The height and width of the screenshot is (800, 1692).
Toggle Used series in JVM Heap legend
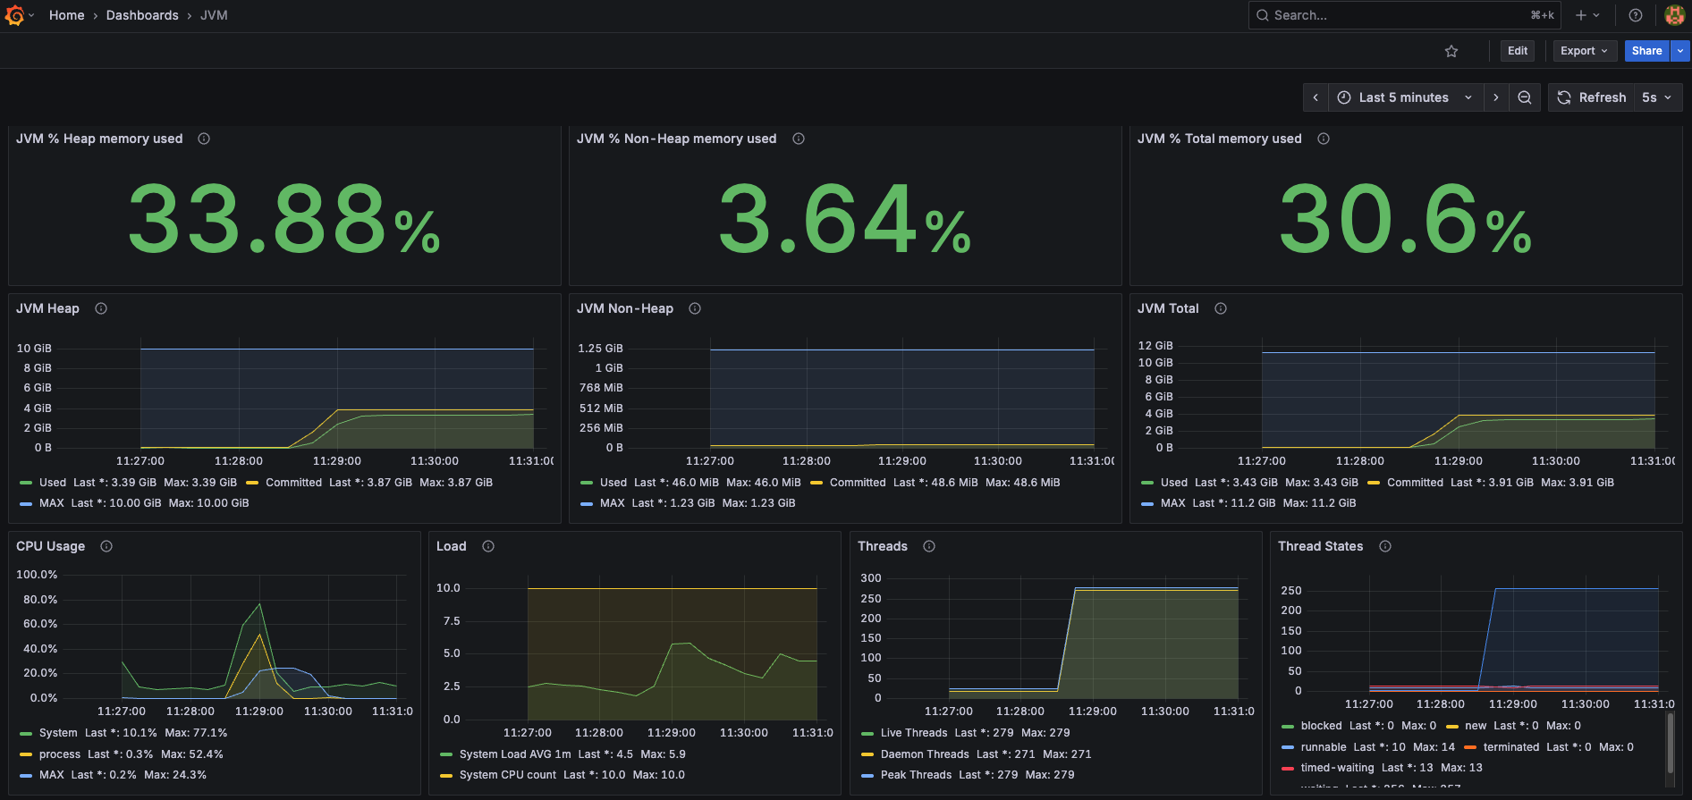click(52, 483)
